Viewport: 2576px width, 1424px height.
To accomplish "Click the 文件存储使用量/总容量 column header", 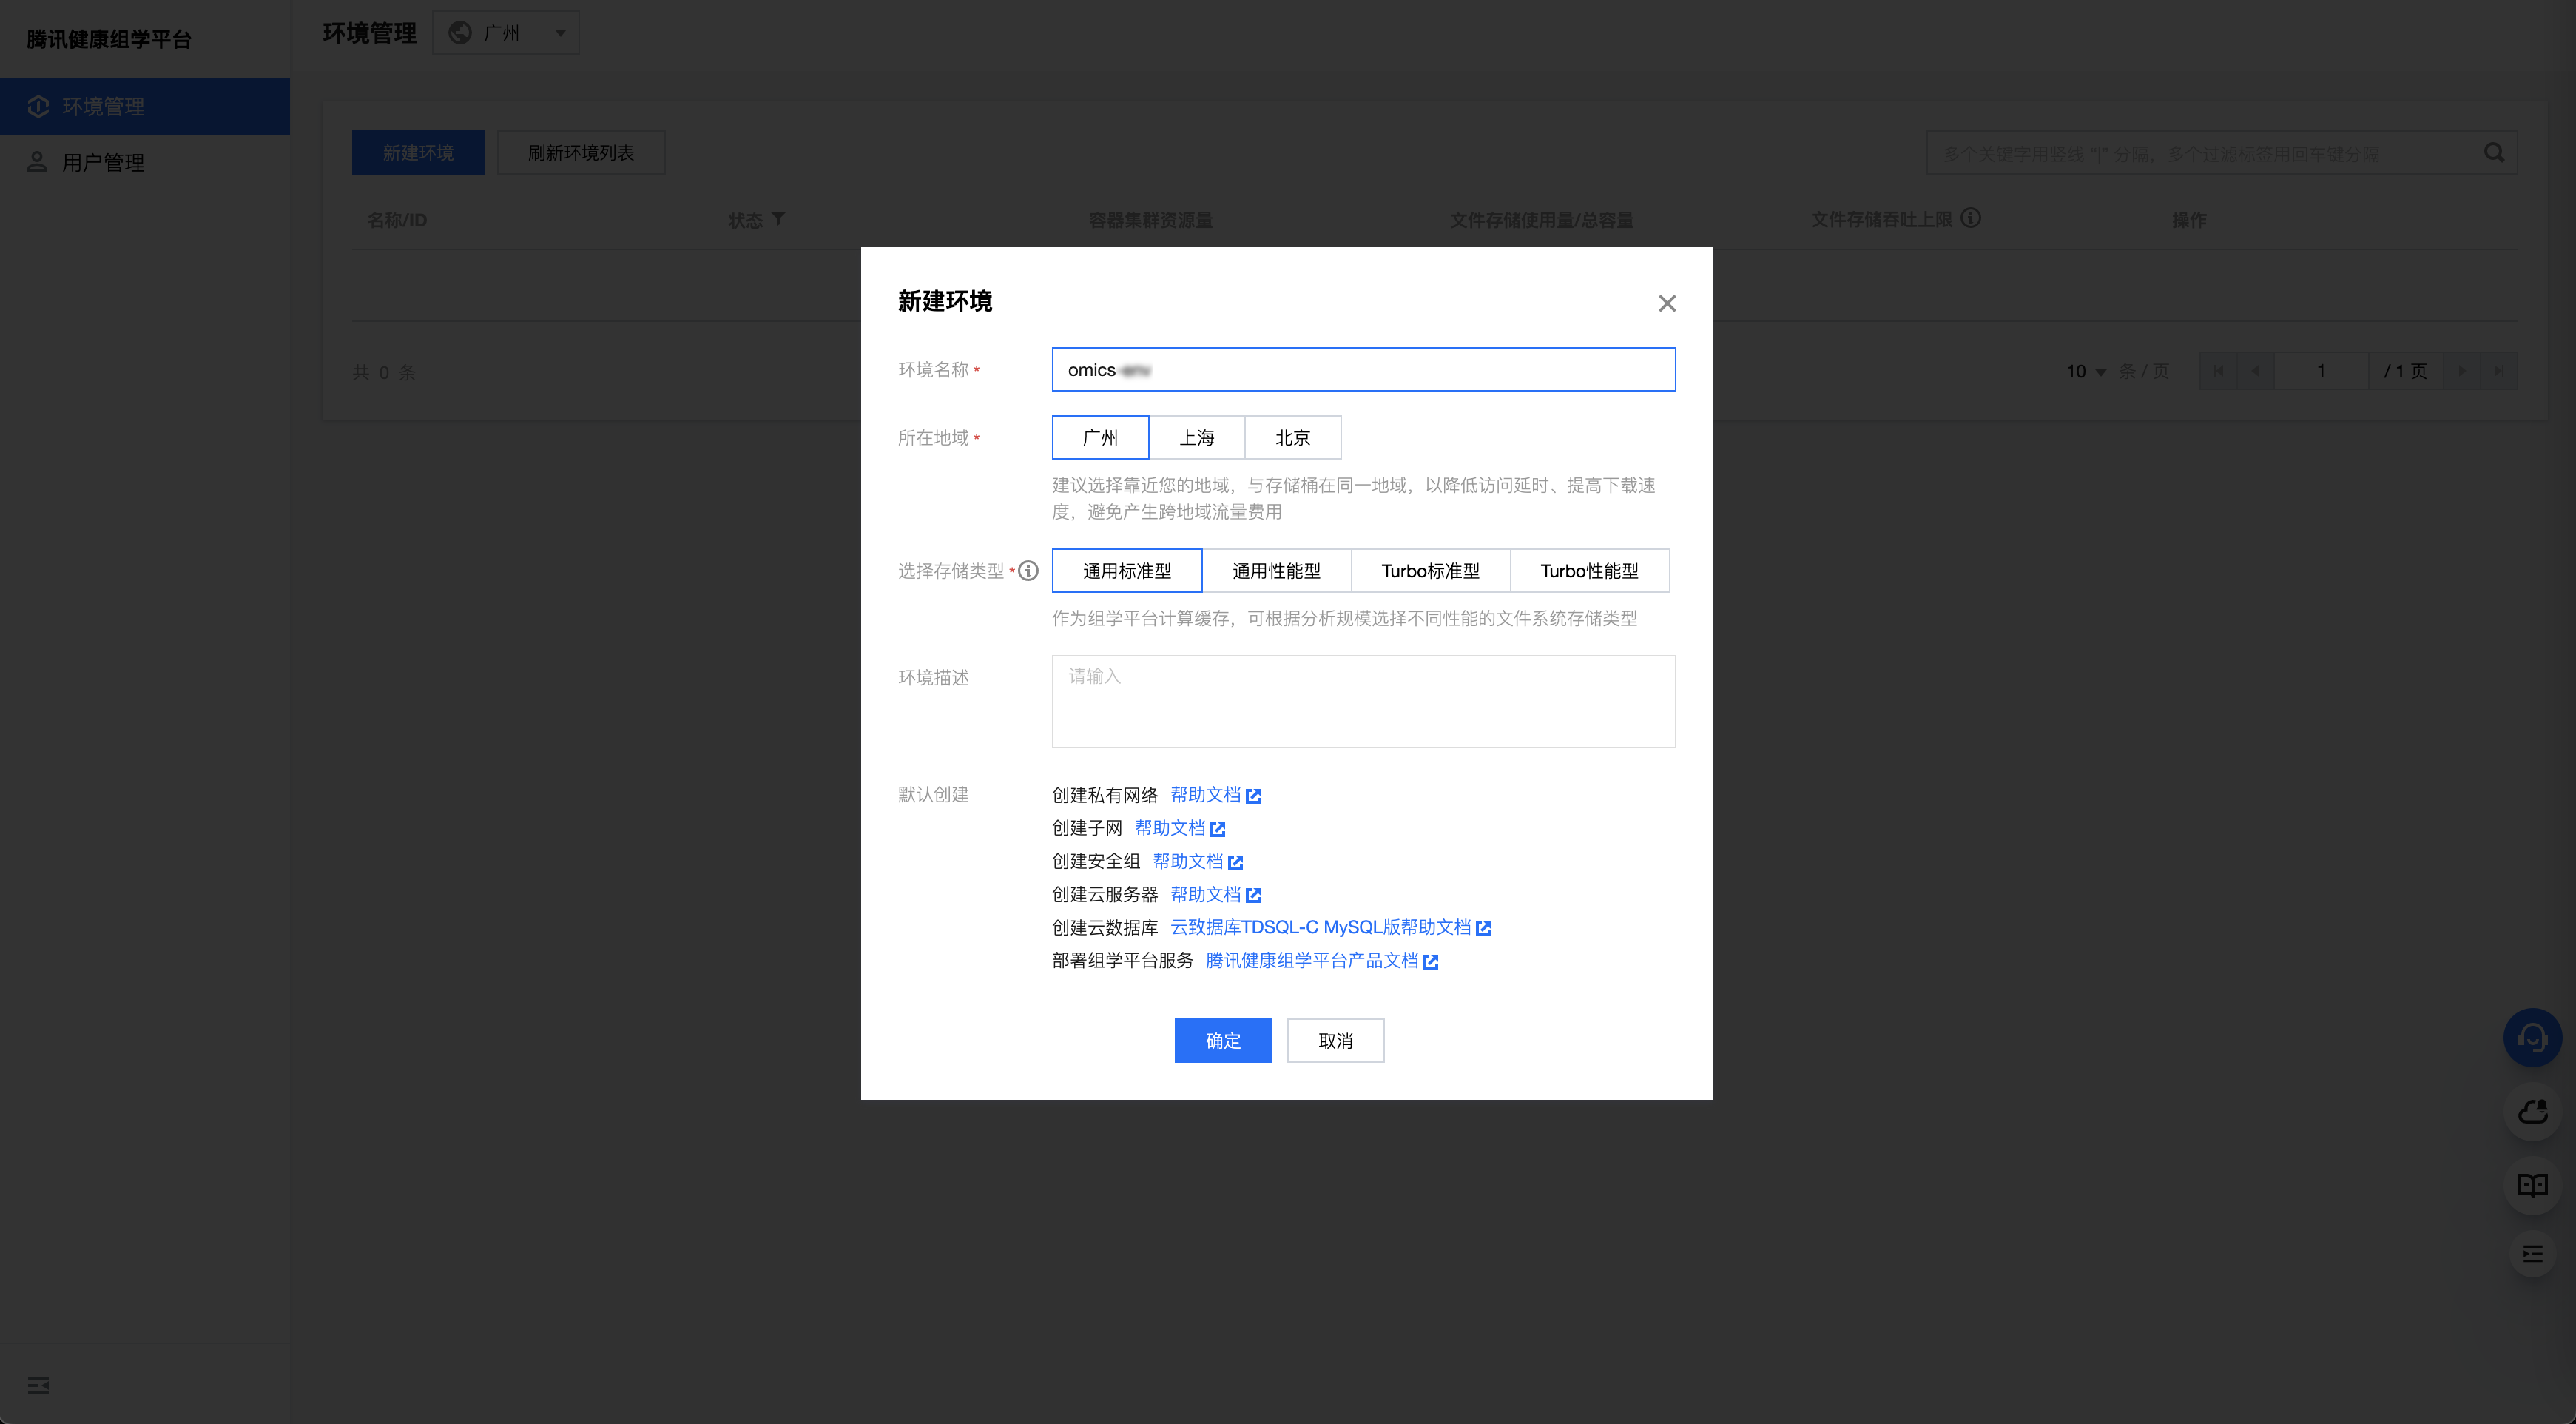I will tap(1541, 219).
